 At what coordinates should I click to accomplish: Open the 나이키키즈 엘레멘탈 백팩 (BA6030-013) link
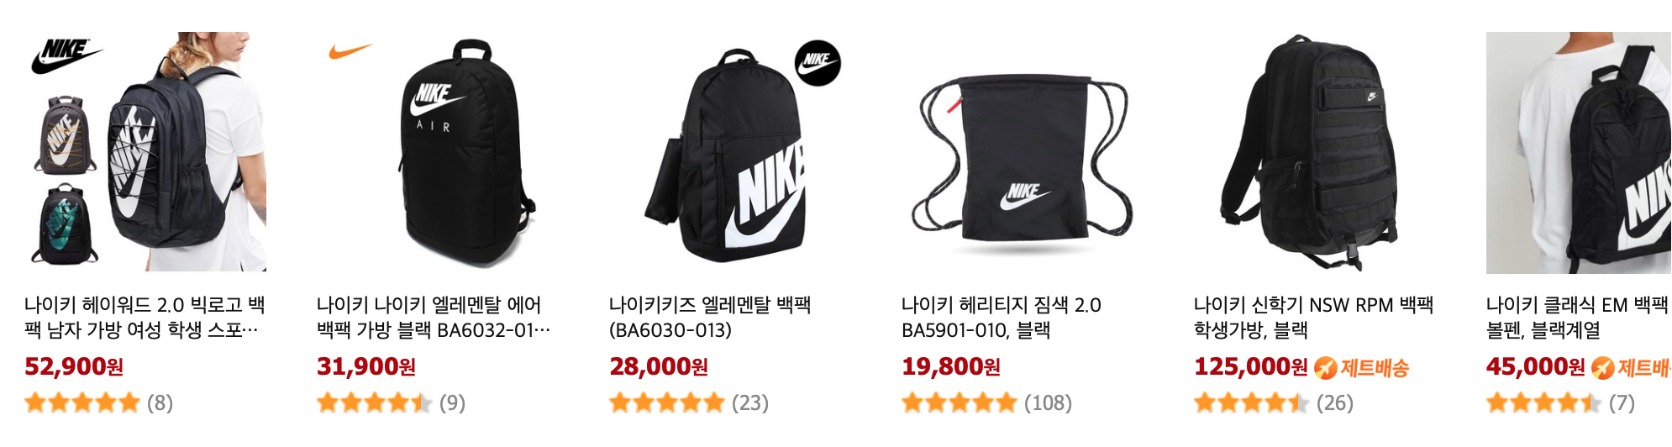711,318
